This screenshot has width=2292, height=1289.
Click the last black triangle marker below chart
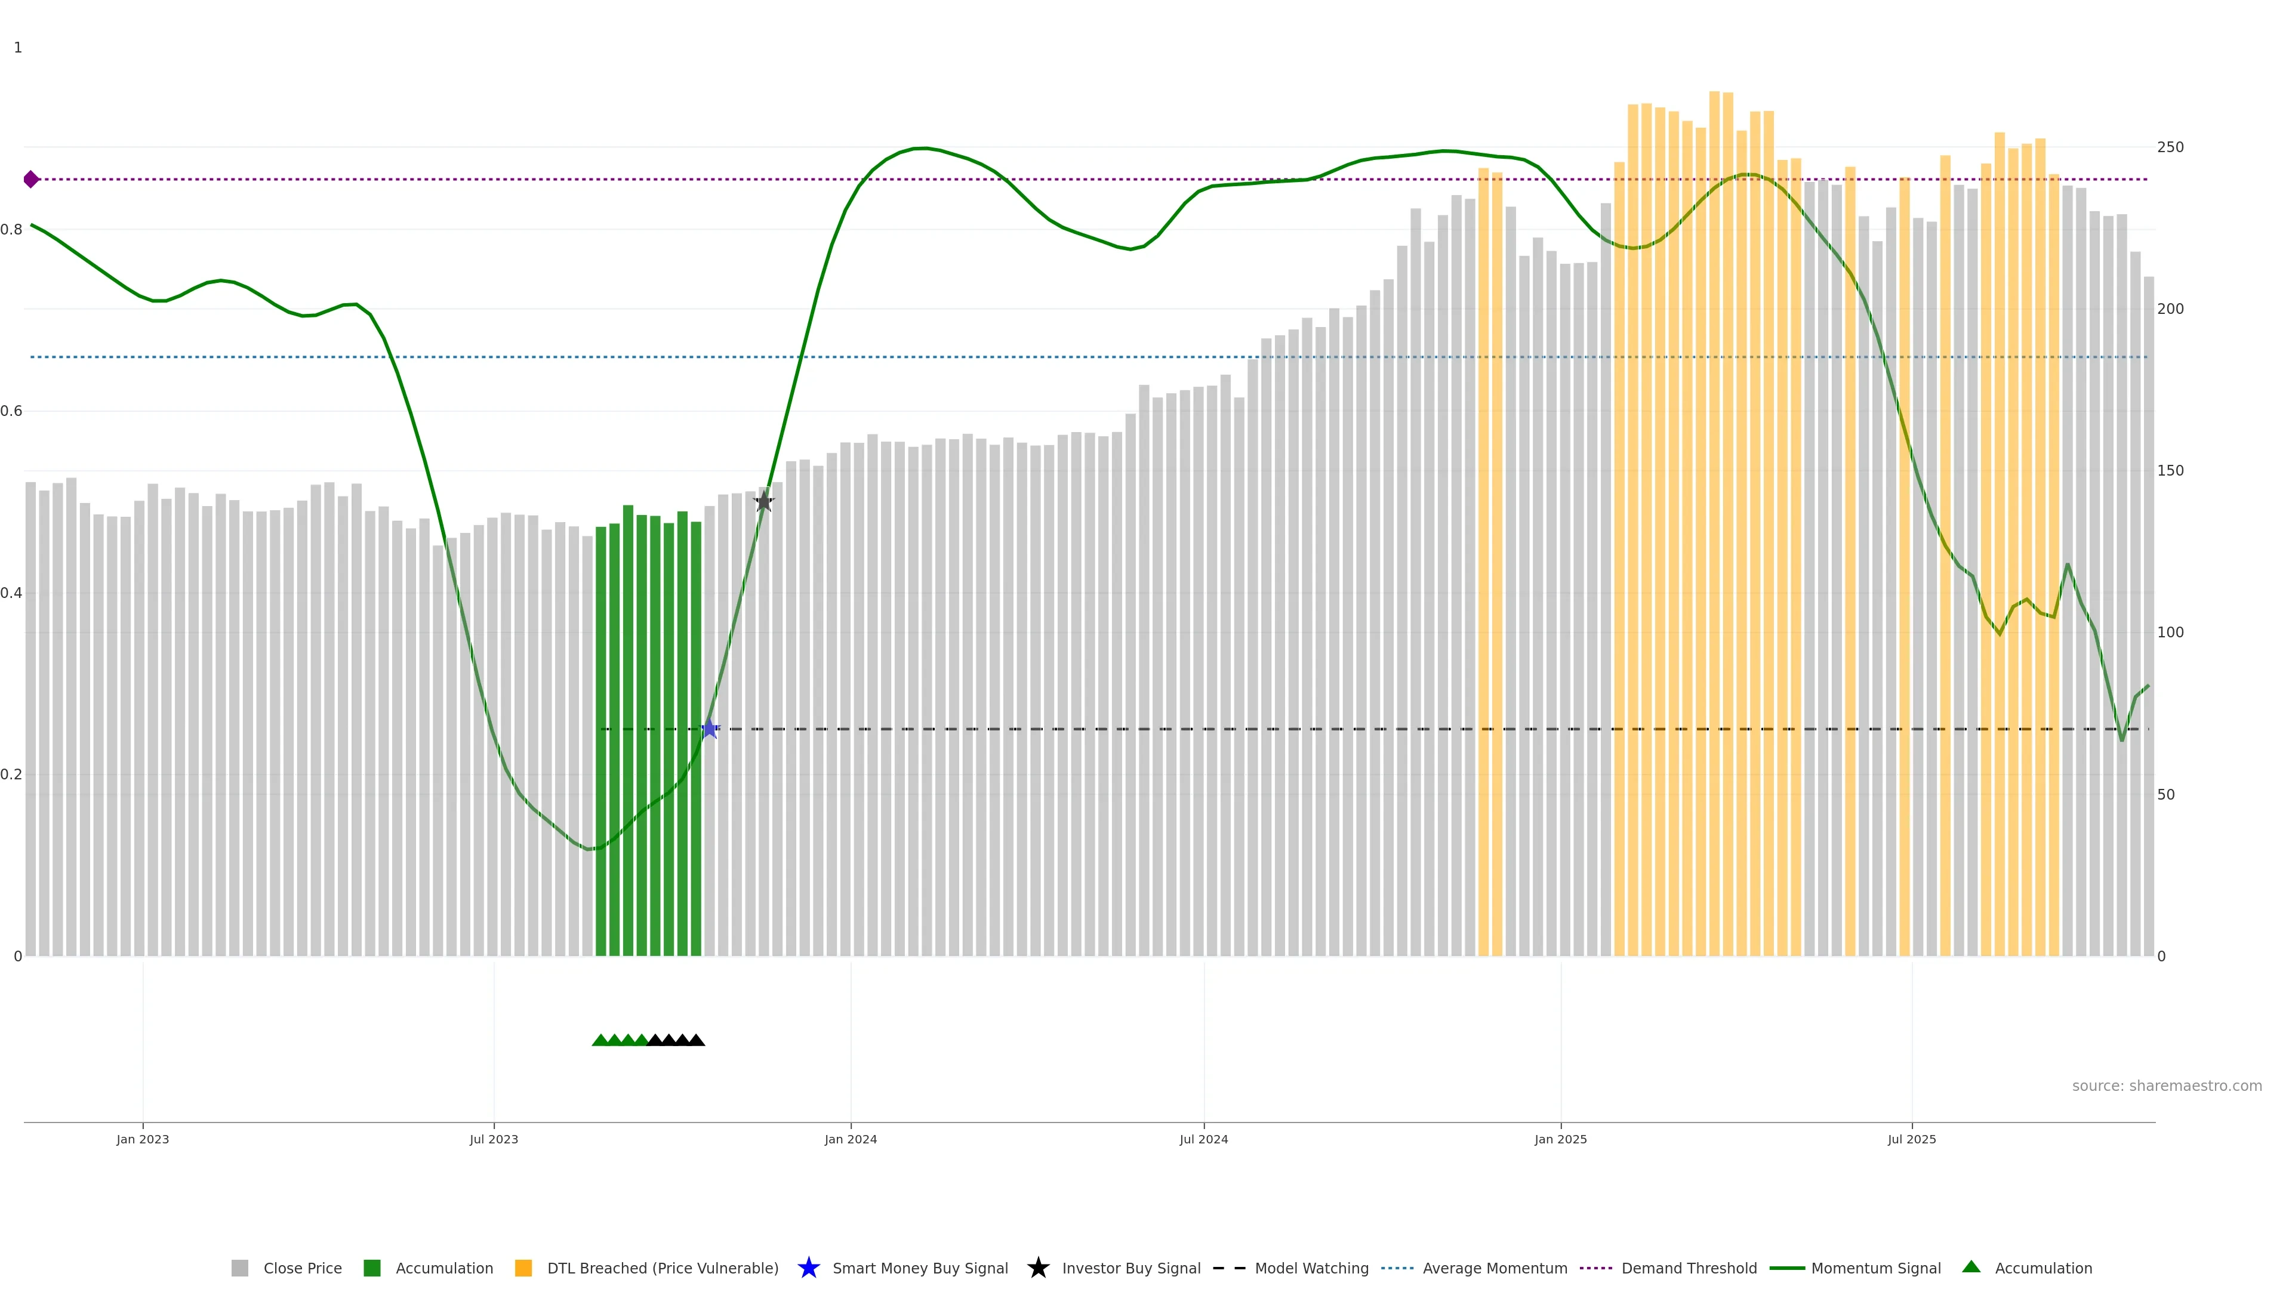tap(697, 1040)
